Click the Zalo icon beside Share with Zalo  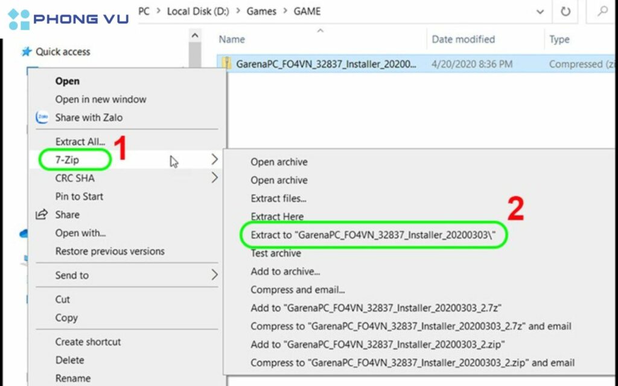pos(42,118)
